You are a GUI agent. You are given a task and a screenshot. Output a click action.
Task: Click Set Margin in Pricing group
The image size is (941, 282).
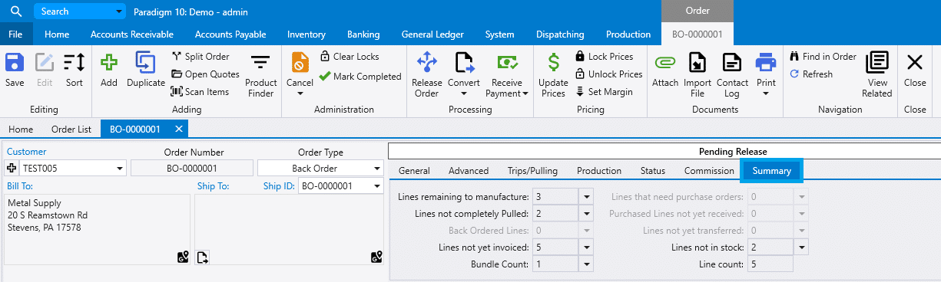click(x=604, y=92)
